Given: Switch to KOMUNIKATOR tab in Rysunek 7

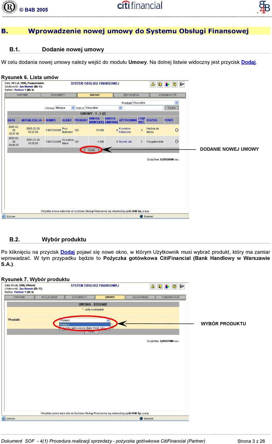Looking at the screenshot, I should click(x=171, y=297).
